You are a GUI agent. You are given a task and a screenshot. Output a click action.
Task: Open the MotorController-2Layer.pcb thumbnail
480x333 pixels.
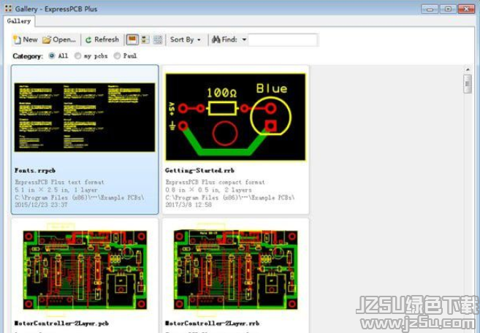point(85,270)
